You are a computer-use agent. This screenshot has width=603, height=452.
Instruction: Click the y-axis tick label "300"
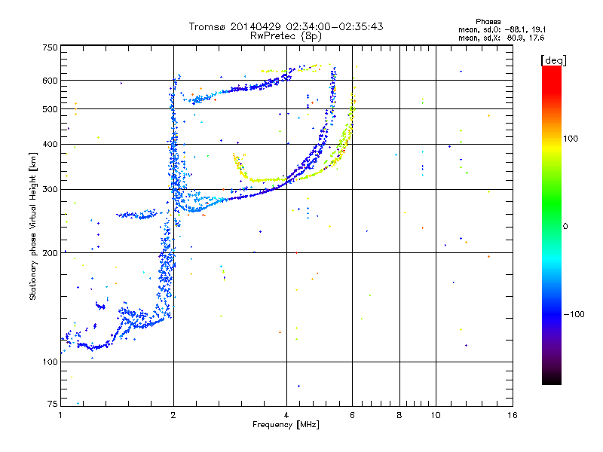pyautogui.click(x=50, y=190)
